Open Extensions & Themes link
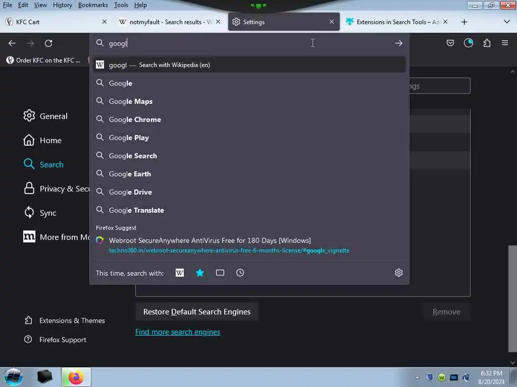 coord(65,320)
